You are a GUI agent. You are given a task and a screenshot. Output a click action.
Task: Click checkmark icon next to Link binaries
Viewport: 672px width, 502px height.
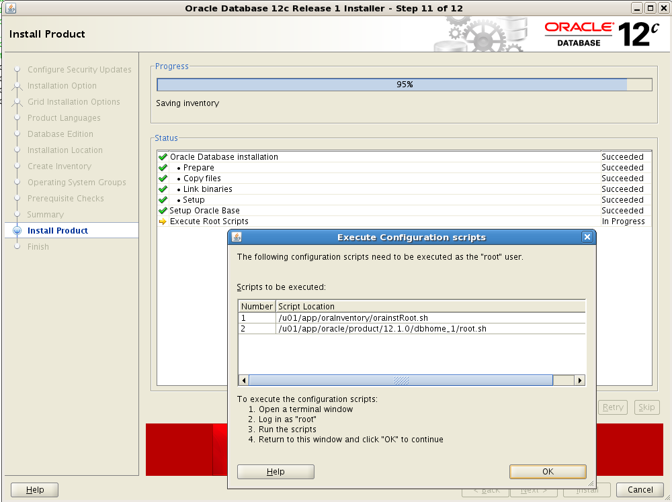pyautogui.click(x=162, y=189)
